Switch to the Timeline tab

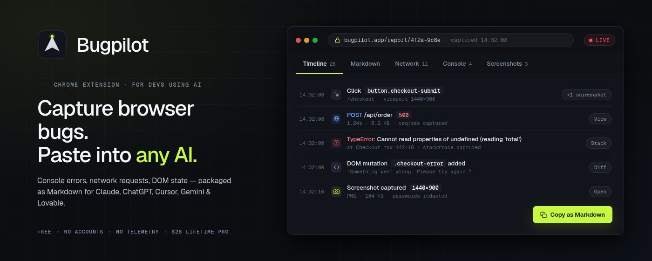point(319,64)
